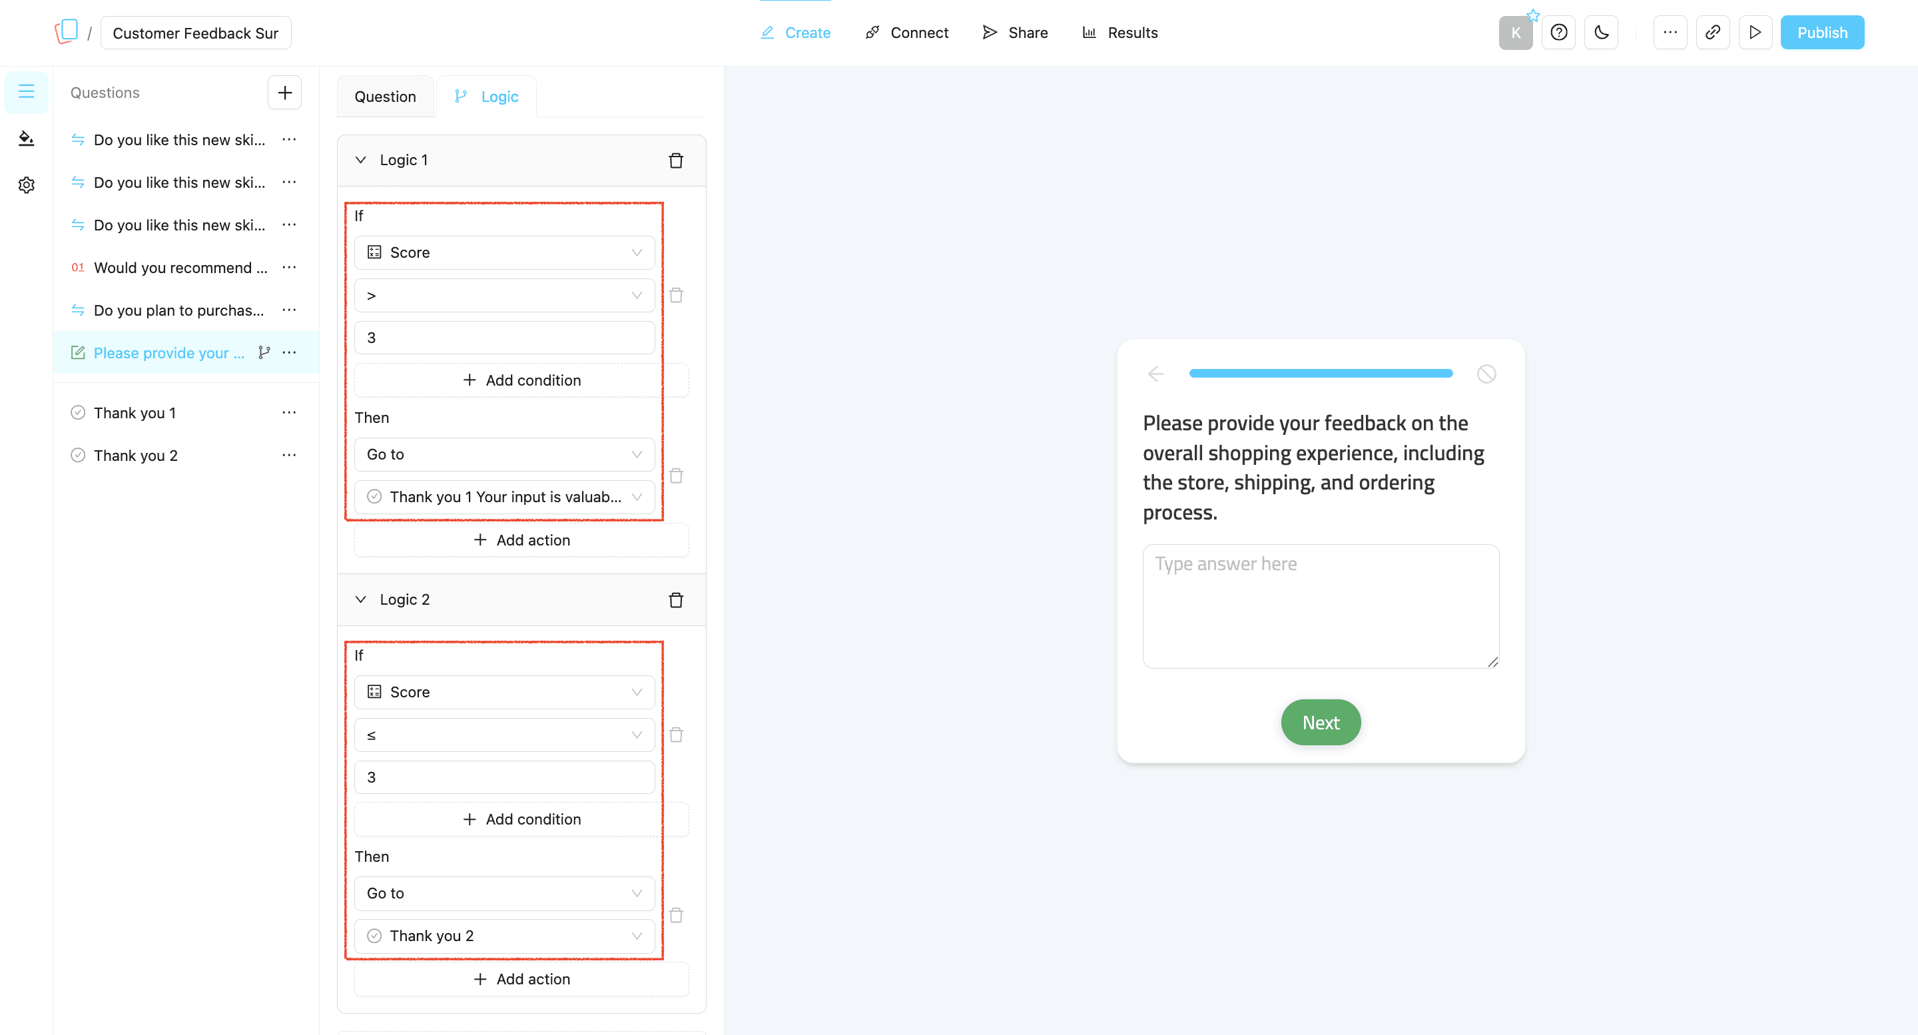Open help question mark icon
The image size is (1918, 1035).
pyautogui.click(x=1558, y=32)
